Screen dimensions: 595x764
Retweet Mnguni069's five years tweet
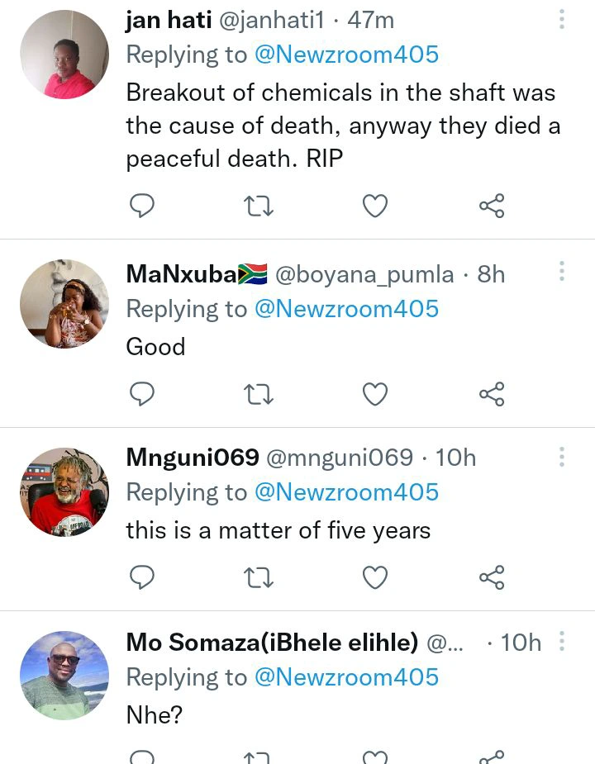(x=259, y=577)
